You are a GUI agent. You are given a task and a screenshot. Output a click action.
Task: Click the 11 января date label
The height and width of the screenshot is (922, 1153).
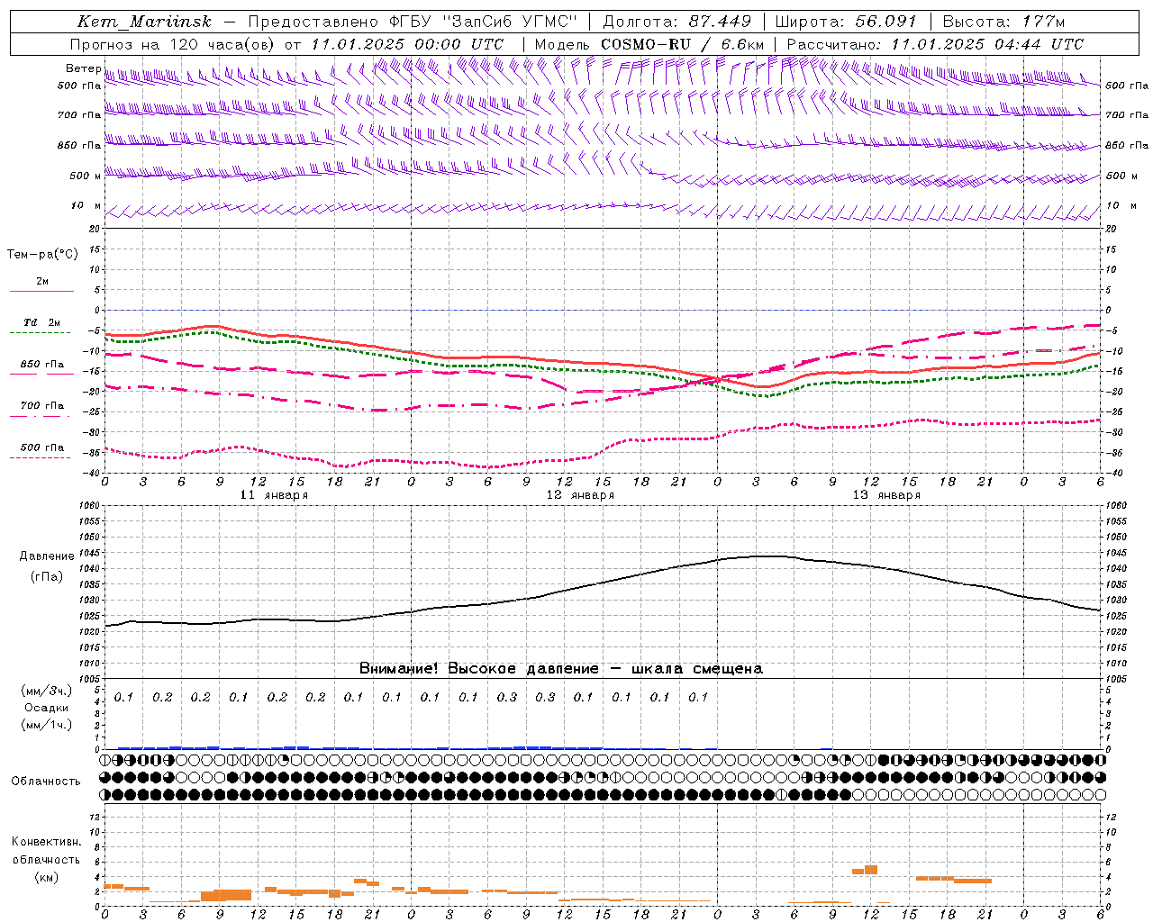coord(274,495)
